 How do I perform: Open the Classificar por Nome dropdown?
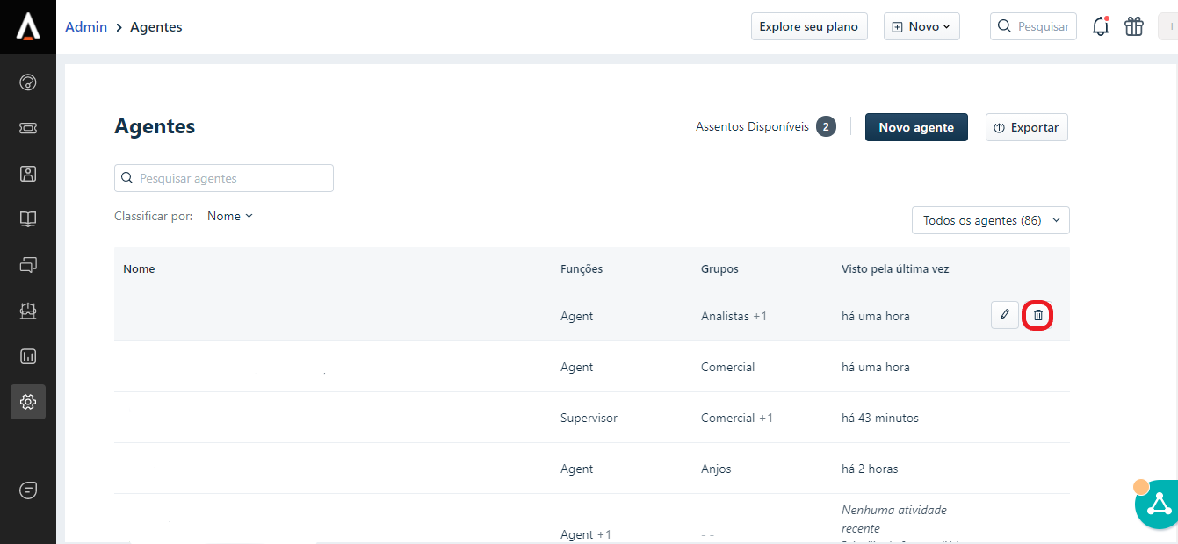[230, 216]
